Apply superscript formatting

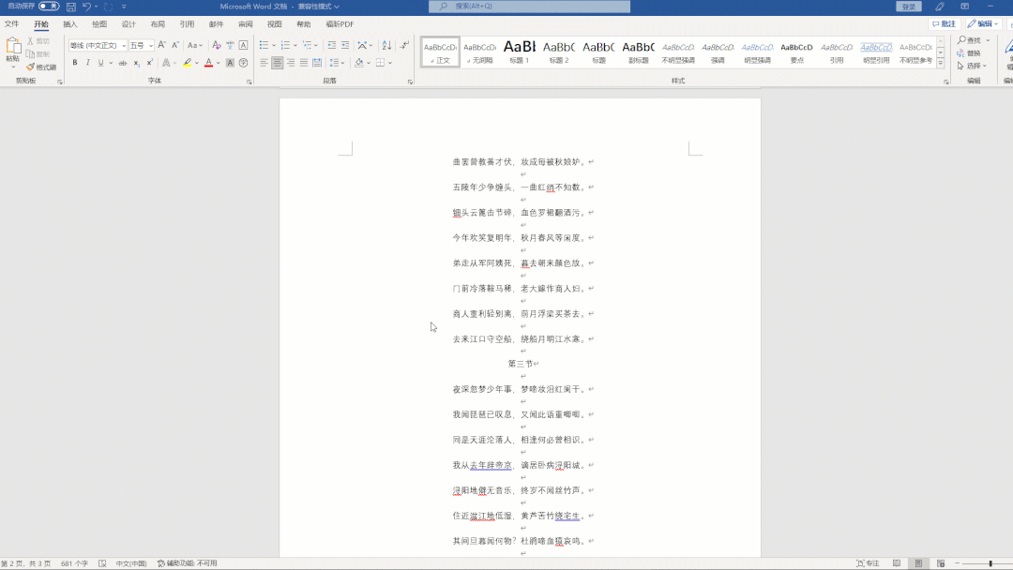coord(149,63)
